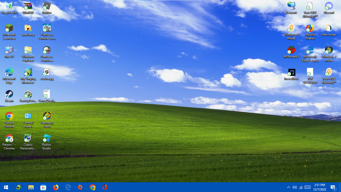Open the touch keyboard tray icon

tap(307, 187)
